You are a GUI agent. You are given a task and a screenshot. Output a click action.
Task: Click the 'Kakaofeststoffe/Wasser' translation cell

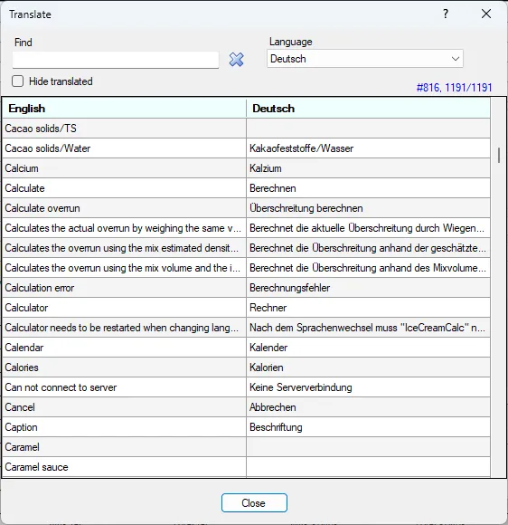click(x=368, y=148)
